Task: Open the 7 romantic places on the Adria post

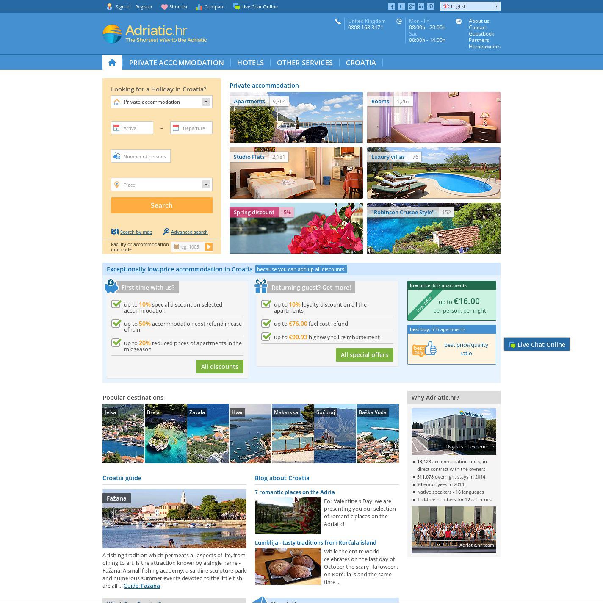Action: (295, 492)
